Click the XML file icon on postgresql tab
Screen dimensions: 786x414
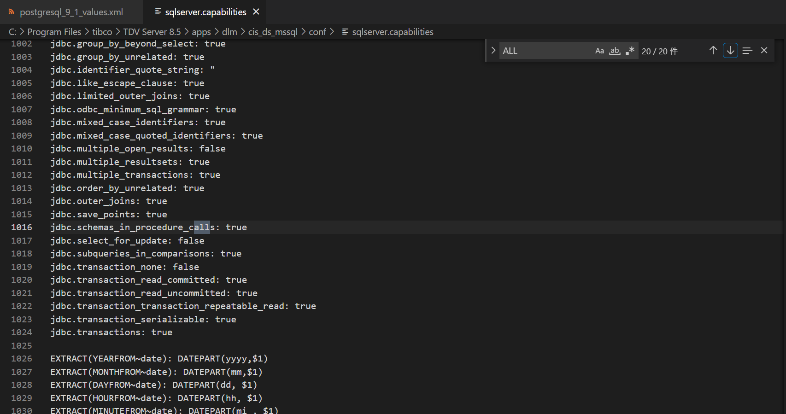coord(12,12)
